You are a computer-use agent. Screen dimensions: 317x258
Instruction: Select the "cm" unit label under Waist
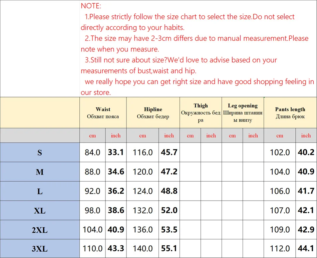92,136
